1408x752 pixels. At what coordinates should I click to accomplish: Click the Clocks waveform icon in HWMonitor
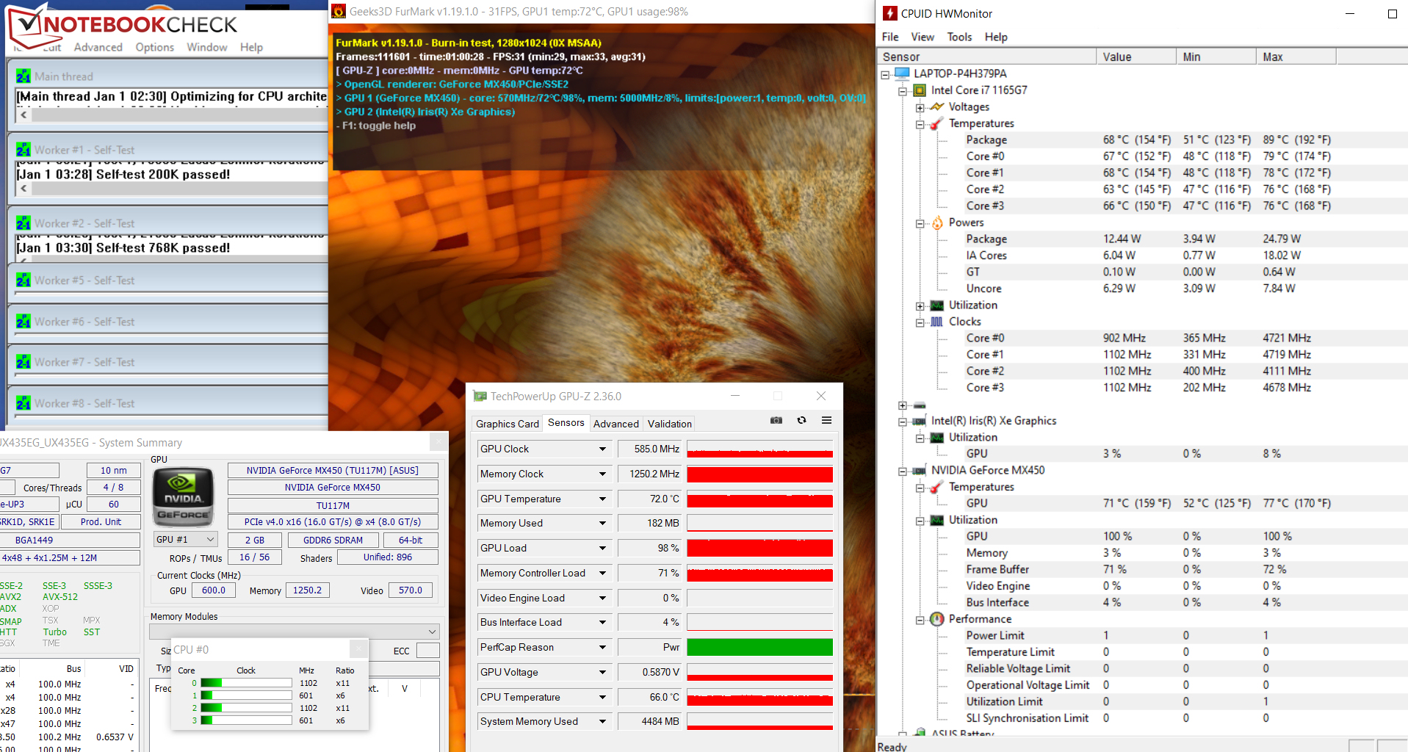936,322
